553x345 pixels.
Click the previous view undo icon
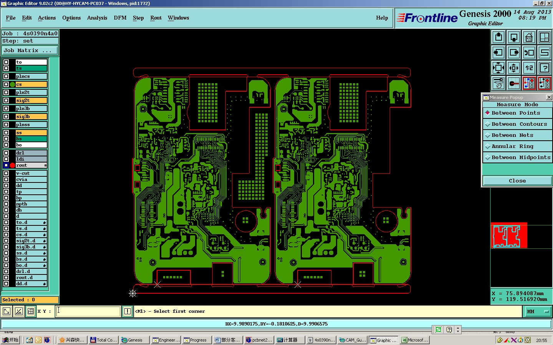[529, 53]
